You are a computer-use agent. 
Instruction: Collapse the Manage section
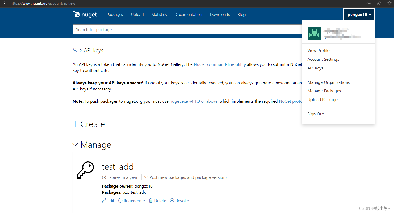pos(92,145)
